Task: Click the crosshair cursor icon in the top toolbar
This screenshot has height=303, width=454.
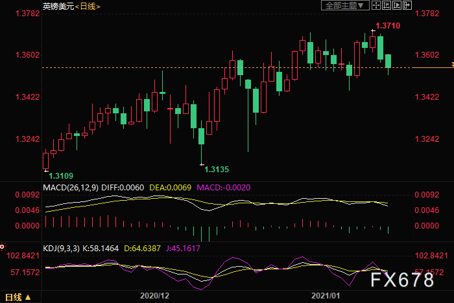Action: 376,5
